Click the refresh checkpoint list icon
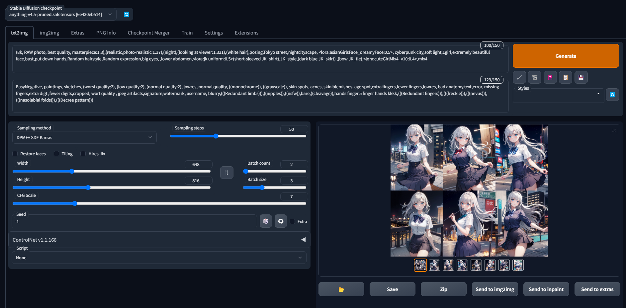 coord(126,14)
